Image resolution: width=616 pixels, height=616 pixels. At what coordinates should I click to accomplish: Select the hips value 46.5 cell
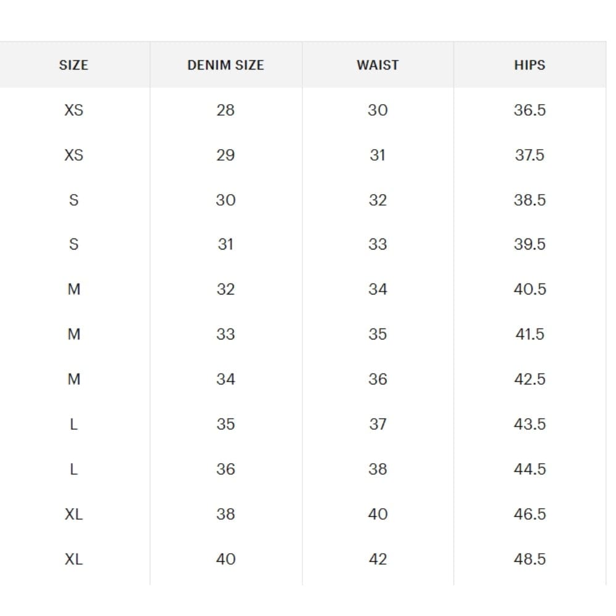click(x=530, y=514)
